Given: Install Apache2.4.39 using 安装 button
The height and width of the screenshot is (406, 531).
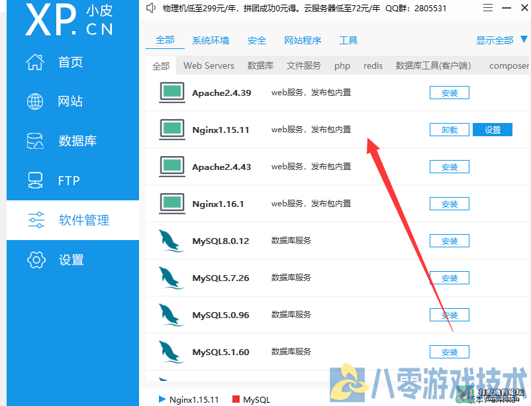Looking at the screenshot, I should [449, 93].
